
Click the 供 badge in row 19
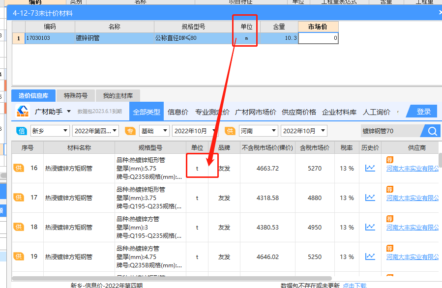pos(19,257)
